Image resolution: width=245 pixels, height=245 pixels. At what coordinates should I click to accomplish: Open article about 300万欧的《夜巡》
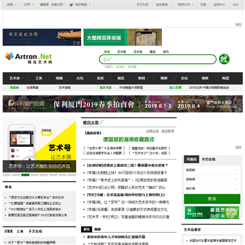[127, 173]
